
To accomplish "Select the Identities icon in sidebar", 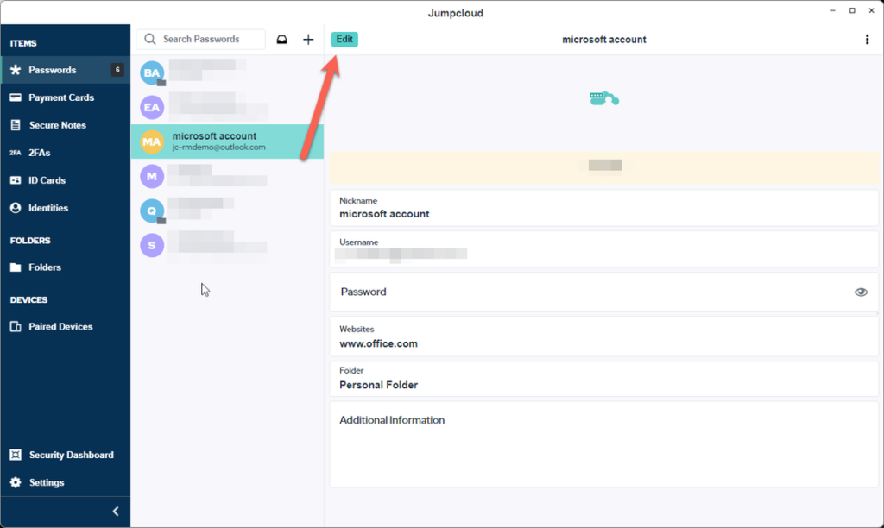I will coord(16,207).
